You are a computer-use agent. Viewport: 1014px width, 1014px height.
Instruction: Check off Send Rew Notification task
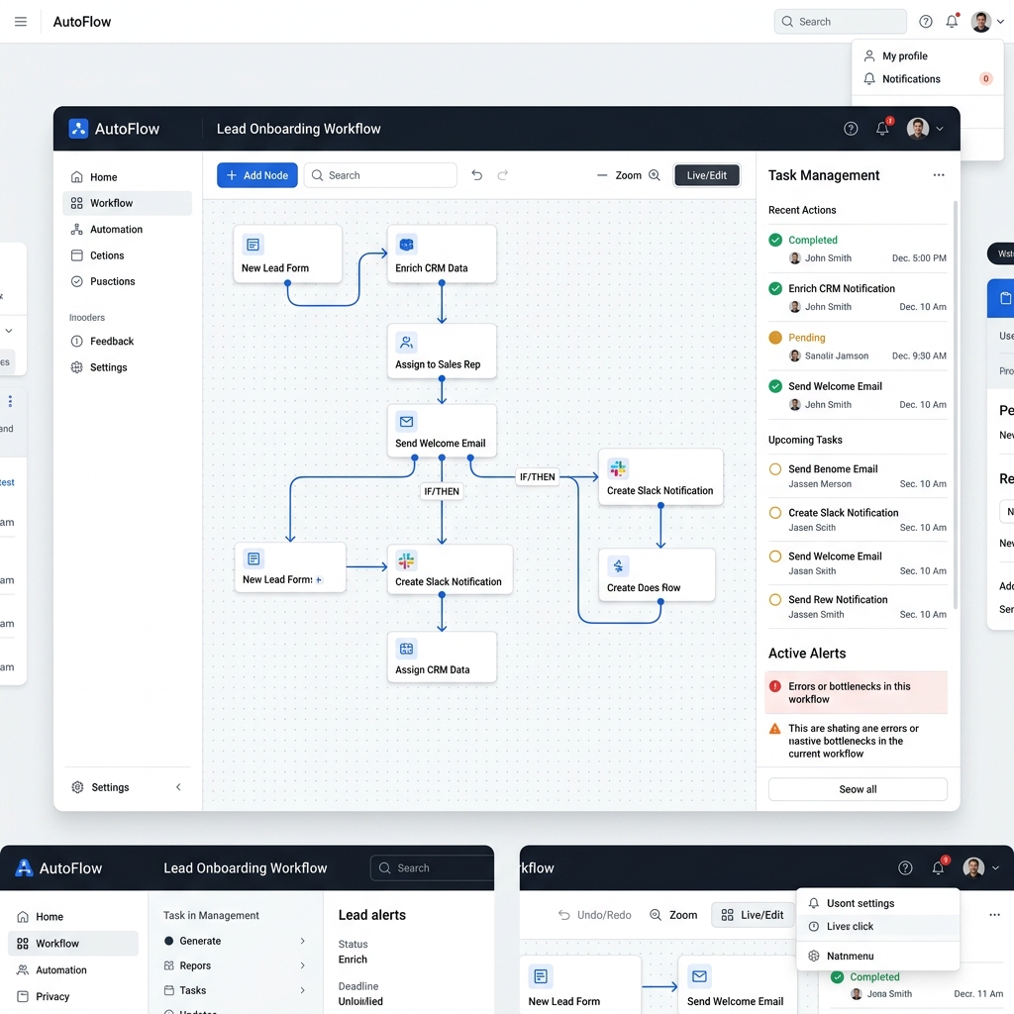tap(774, 599)
